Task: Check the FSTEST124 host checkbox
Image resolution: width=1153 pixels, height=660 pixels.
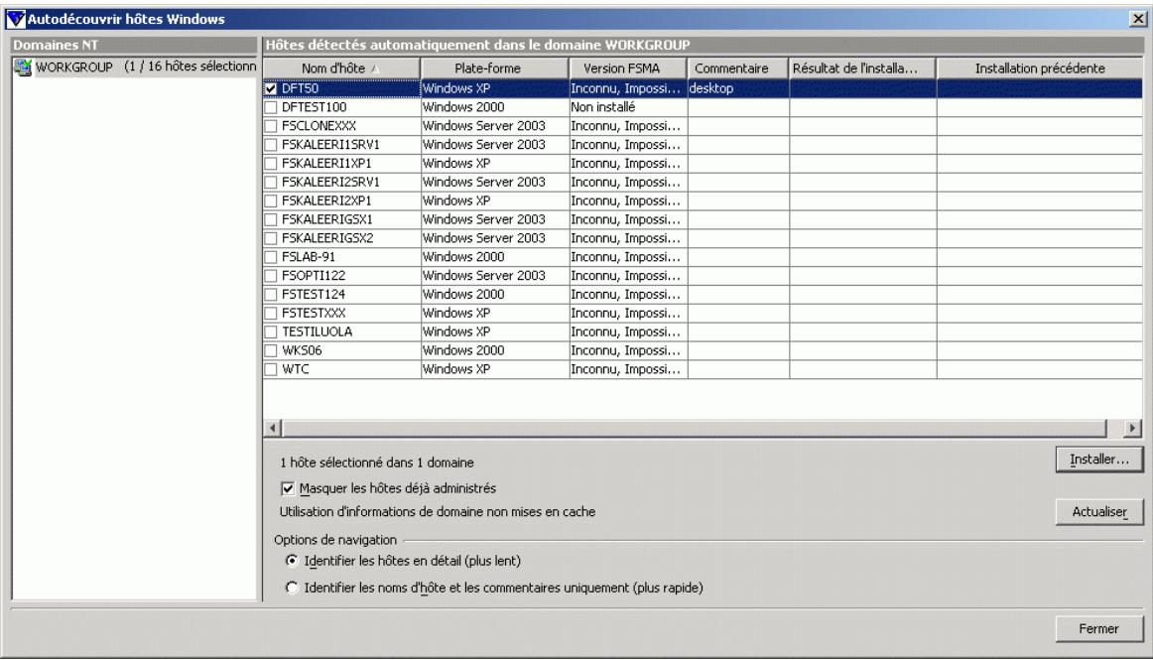Action: pos(271,295)
